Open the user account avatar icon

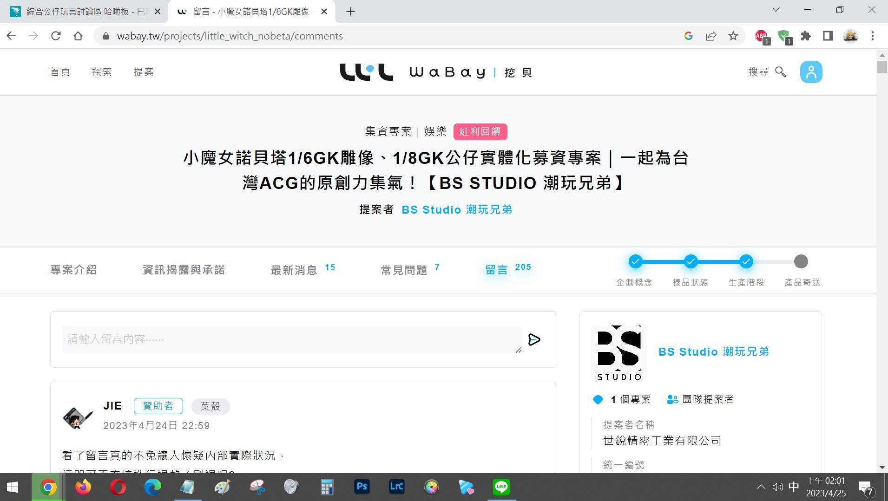coord(810,72)
